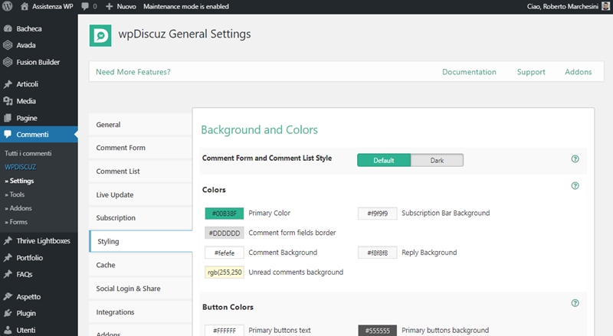
Task: Click the Need More Features? link
Action: [133, 72]
